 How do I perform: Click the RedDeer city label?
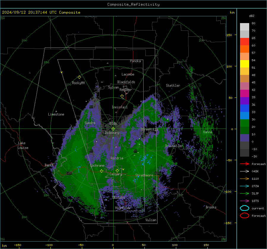(x=126, y=90)
